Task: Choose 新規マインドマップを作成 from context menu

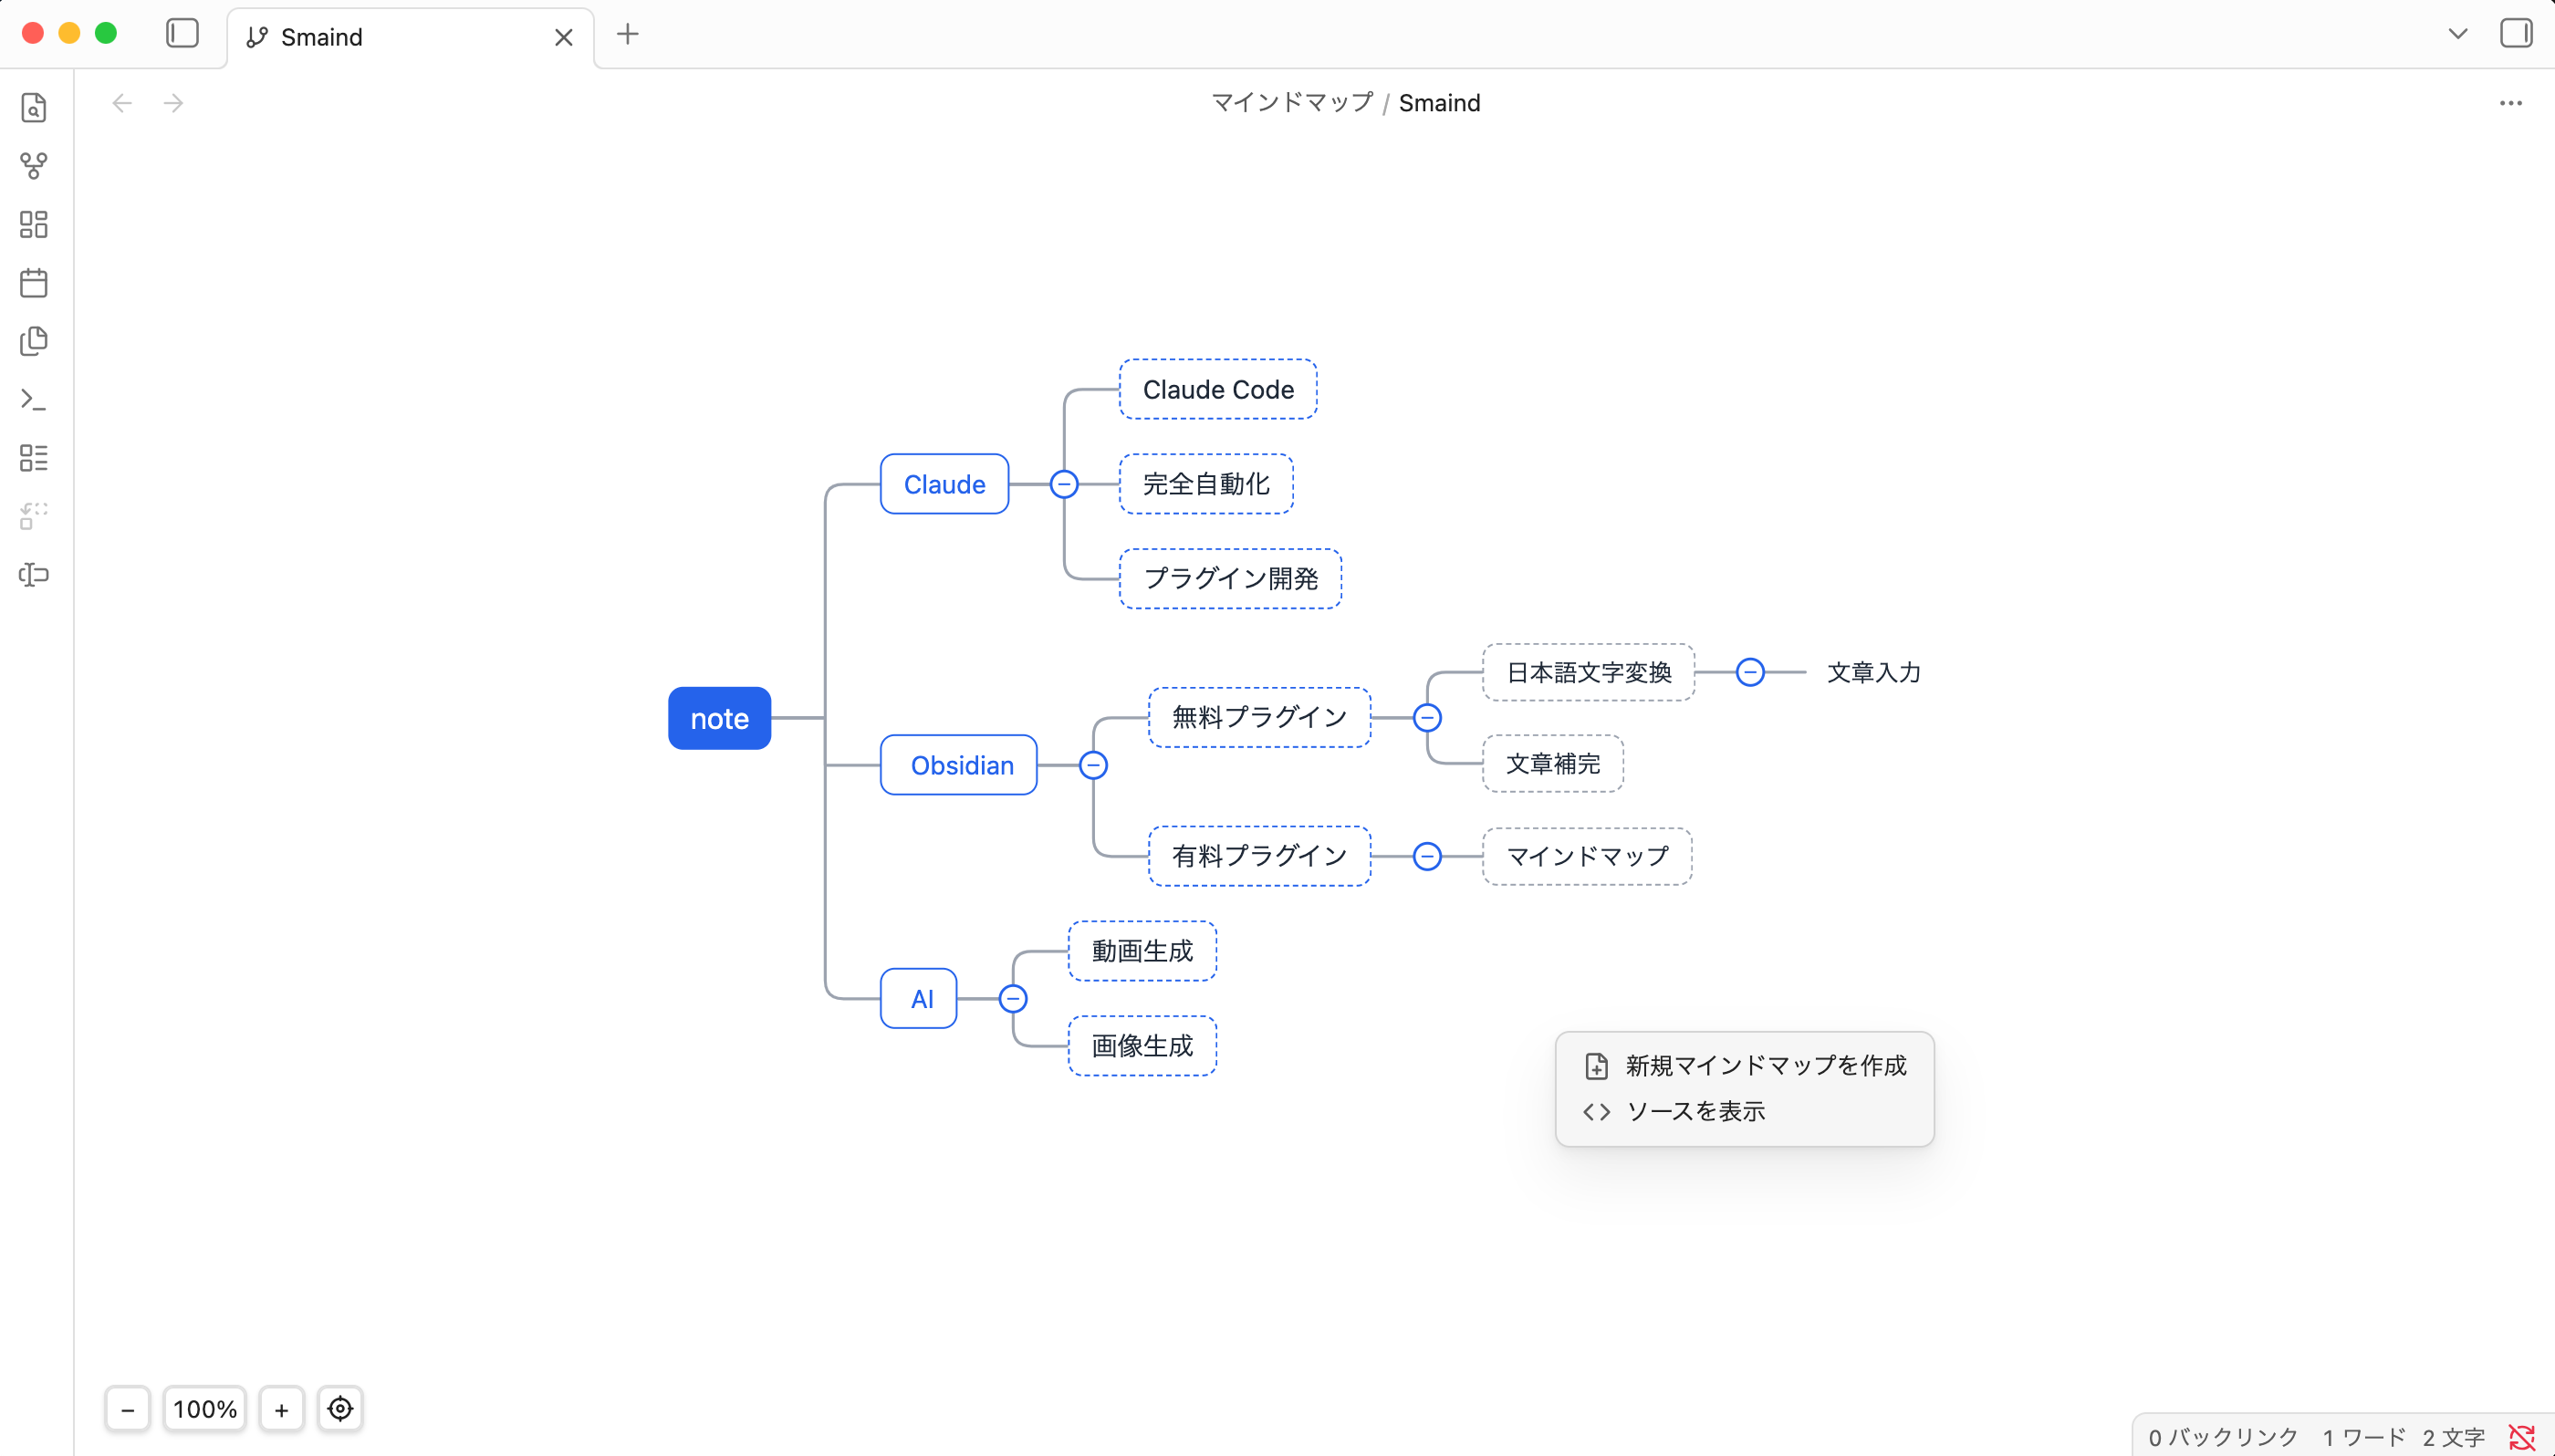Action: click(1745, 1066)
